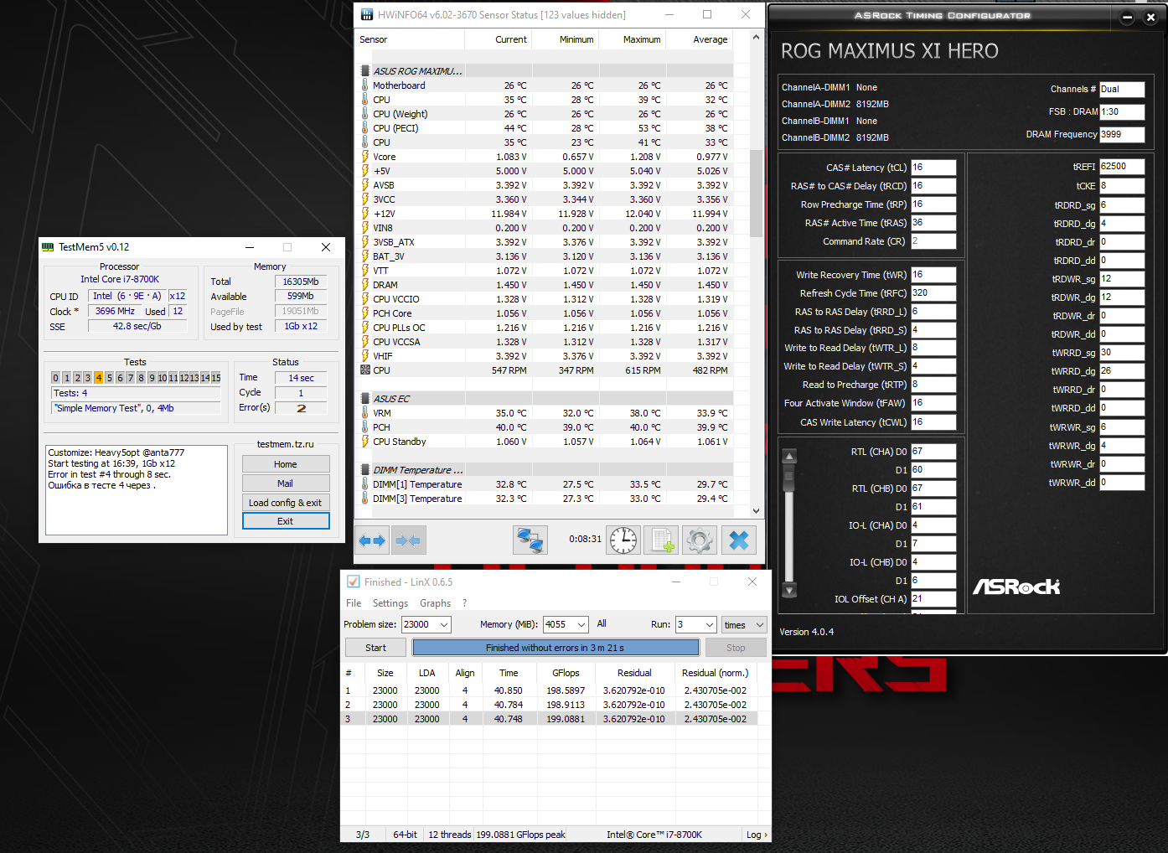Click the thermometer icon beside VRM row

click(365, 413)
